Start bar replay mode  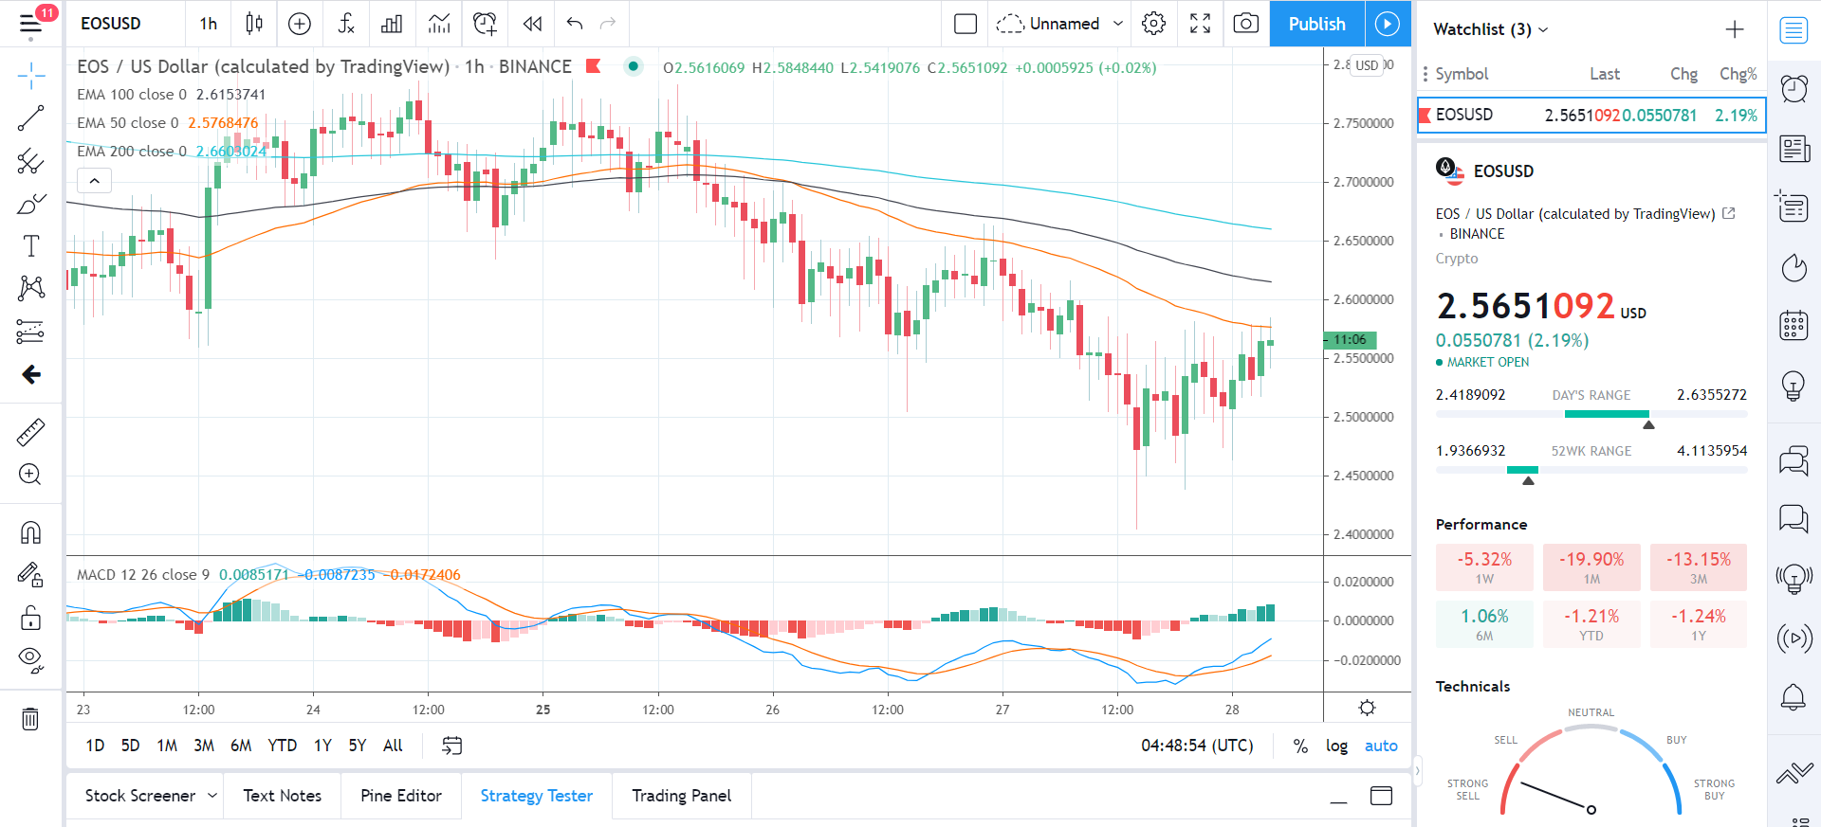(x=533, y=24)
